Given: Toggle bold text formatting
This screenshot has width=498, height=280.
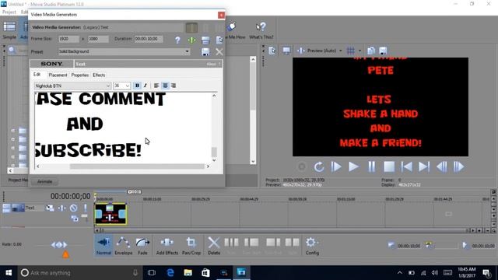Looking at the screenshot, I should pos(137,86).
